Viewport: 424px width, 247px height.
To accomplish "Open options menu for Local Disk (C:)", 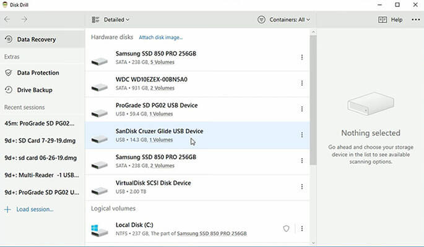I will click(x=302, y=228).
